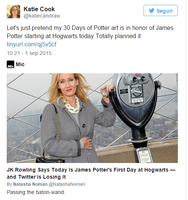
Task: Click the Twitter bird icon in Seguir
Action: point(151,10)
